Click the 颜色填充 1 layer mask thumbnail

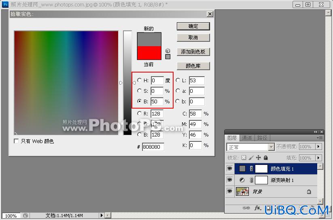(261, 169)
